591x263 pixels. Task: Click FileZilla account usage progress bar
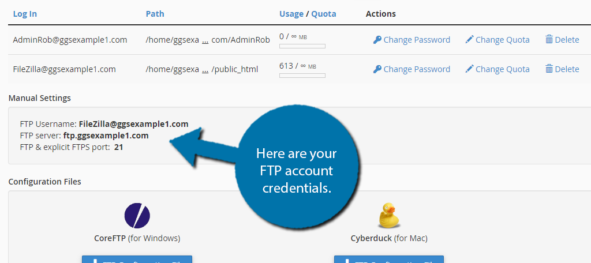302,76
